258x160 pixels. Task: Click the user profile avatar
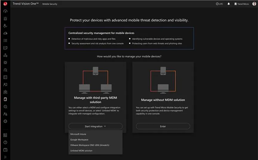coord(254,4)
